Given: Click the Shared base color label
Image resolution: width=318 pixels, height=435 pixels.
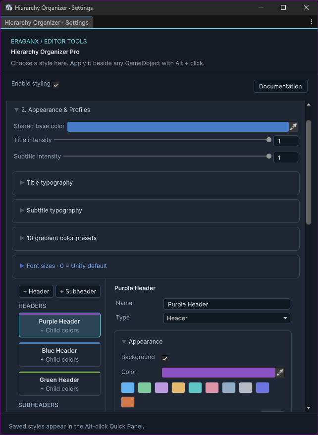Looking at the screenshot, I should (39, 126).
